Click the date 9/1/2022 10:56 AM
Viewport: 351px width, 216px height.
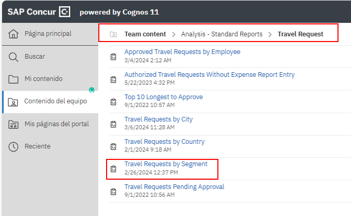pyautogui.click(x=149, y=195)
